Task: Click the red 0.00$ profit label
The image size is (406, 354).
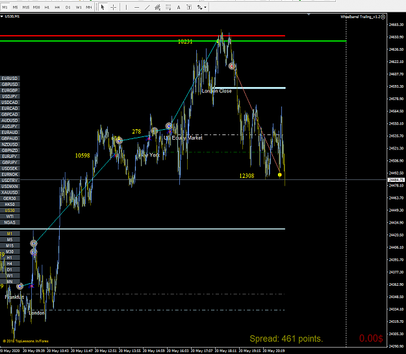Action: pyautogui.click(x=371, y=338)
